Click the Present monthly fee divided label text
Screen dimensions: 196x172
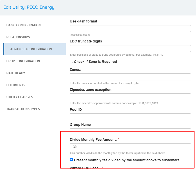pyautogui.click(x=127, y=160)
